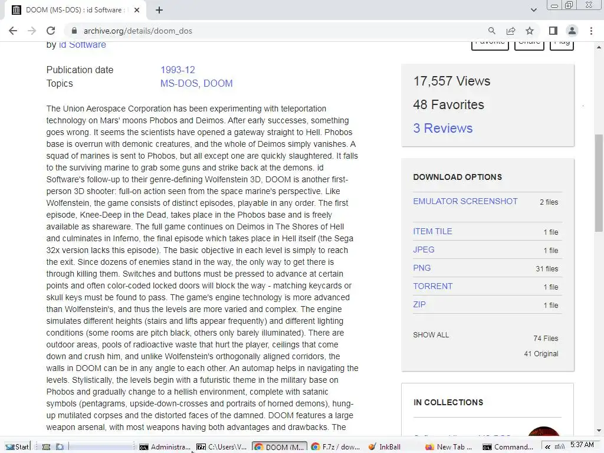Click the taskbar clock 5:37 AM
This screenshot has height=453, width=604.
pos(582,445)
